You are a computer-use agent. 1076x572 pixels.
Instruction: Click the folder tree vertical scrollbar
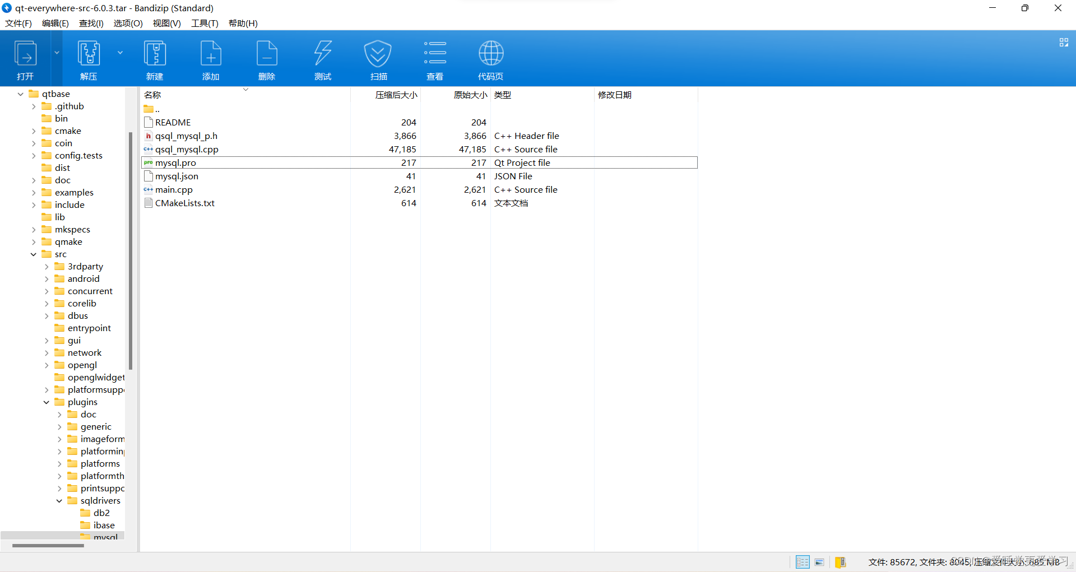pos(130,250)
